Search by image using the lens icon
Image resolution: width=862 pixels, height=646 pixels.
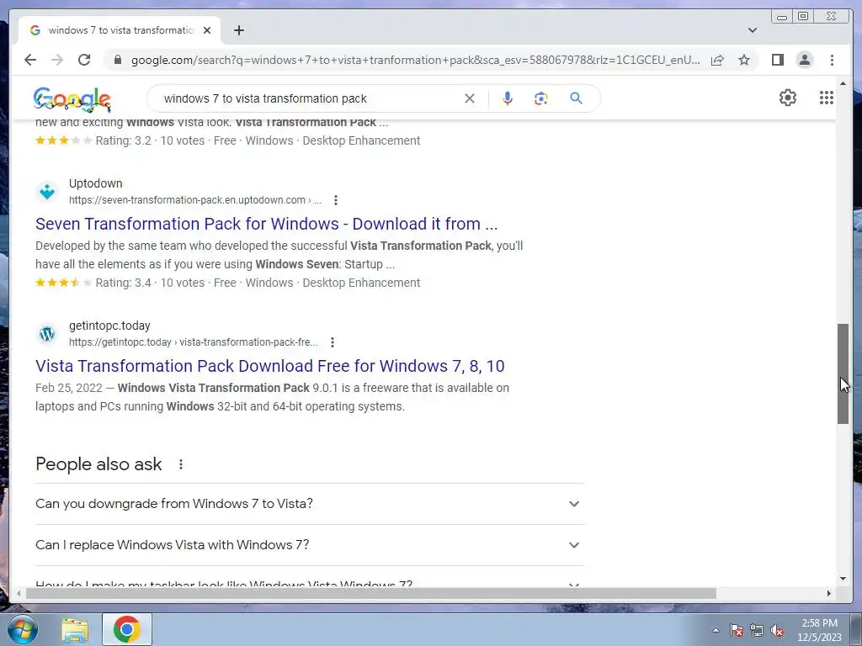click(x=541, y=98)
